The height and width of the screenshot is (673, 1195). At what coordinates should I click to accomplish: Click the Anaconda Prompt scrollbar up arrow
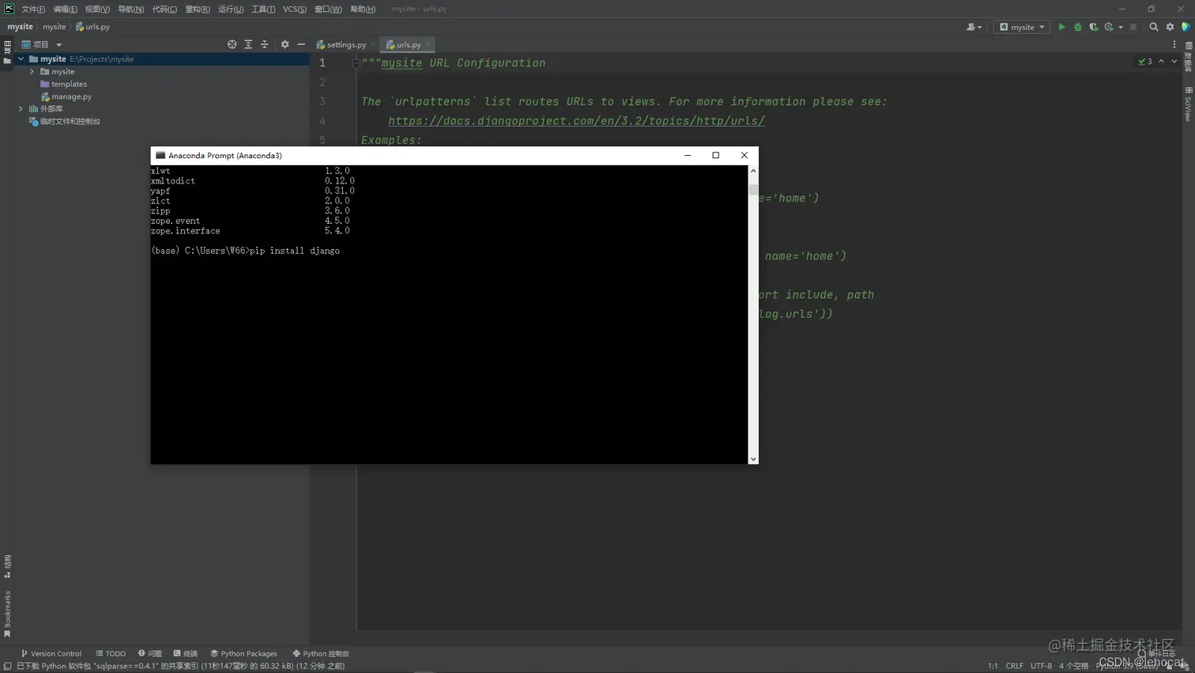(753, 171)
